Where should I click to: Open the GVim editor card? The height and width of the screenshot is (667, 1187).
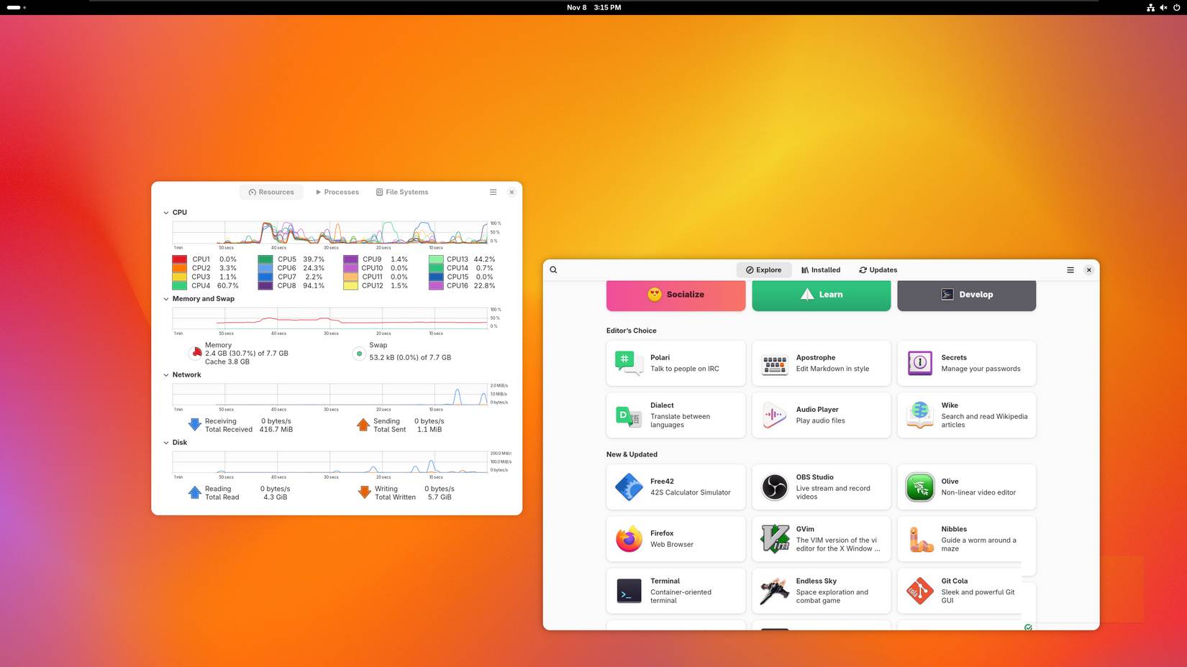click(821, 538)
